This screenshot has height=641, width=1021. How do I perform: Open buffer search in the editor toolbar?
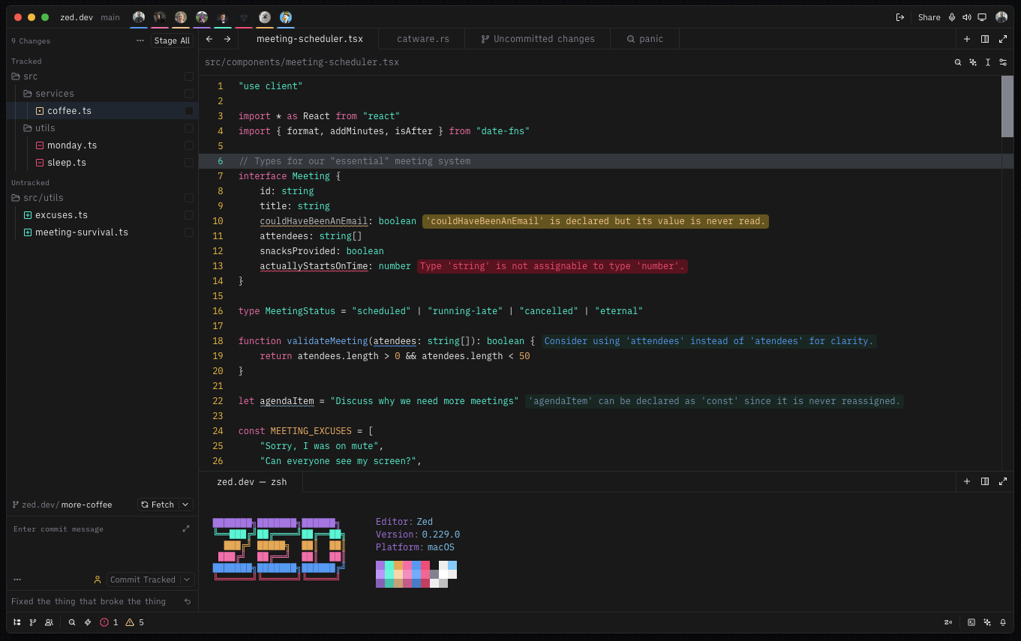click(958, 63)
